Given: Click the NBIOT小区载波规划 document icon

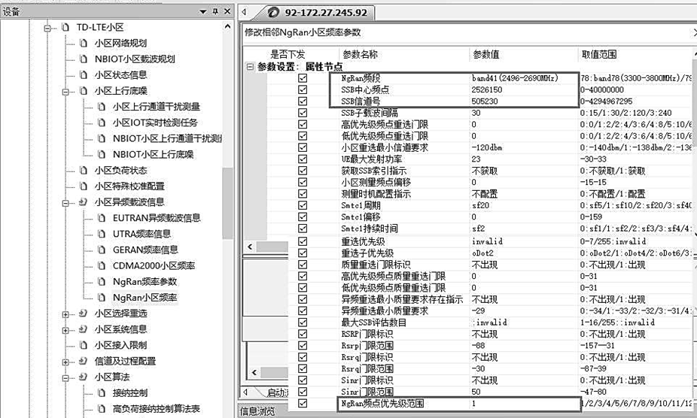Looking at the screenshot, I should click(x=83, y=59).
